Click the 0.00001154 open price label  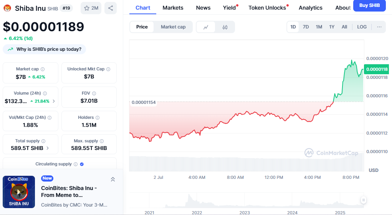point(144,102)
